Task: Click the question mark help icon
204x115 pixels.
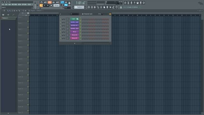Action: coord(135,3)
